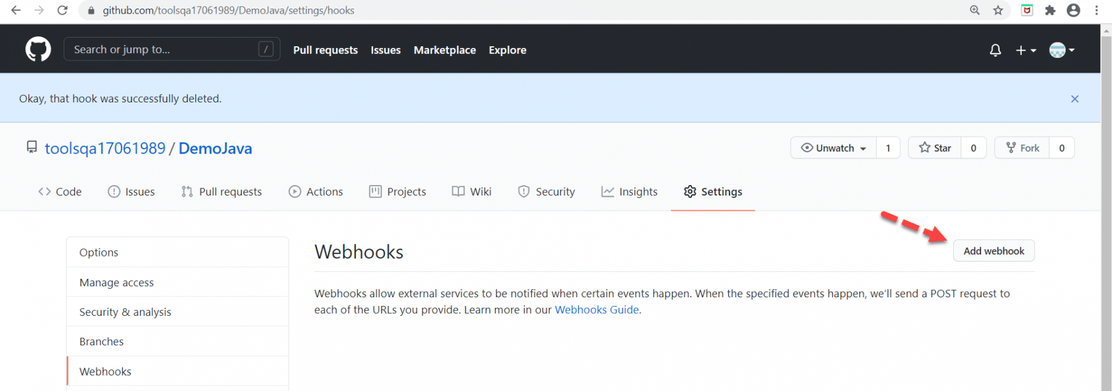This screenshot has width=1112, height=391.
Task: Open the notifications bell
Action: click(x=995, y=50)
